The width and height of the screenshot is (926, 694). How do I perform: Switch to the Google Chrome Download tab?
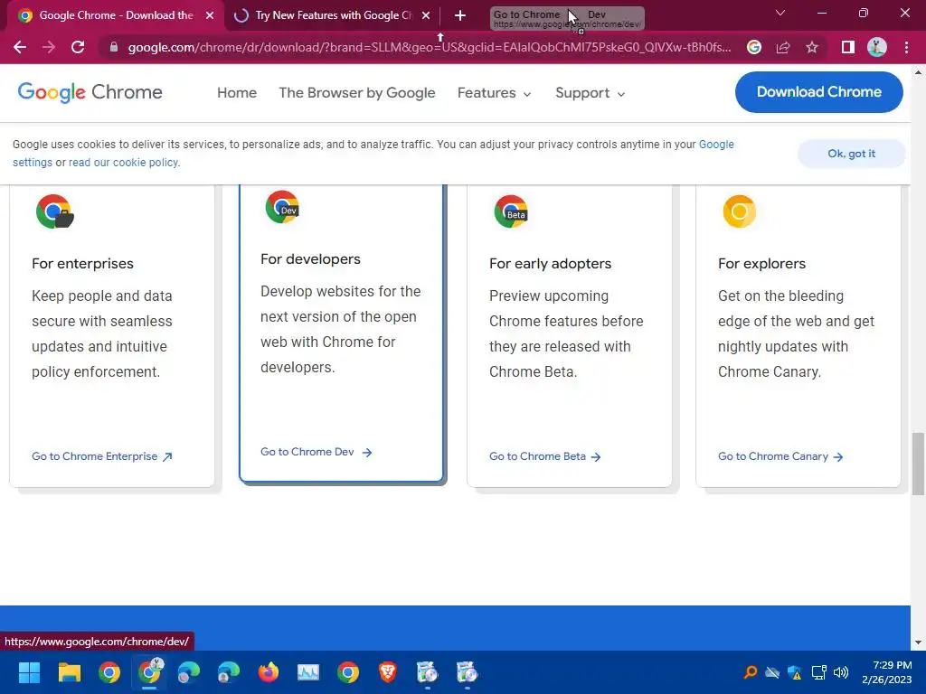click(x=116, y=15)
